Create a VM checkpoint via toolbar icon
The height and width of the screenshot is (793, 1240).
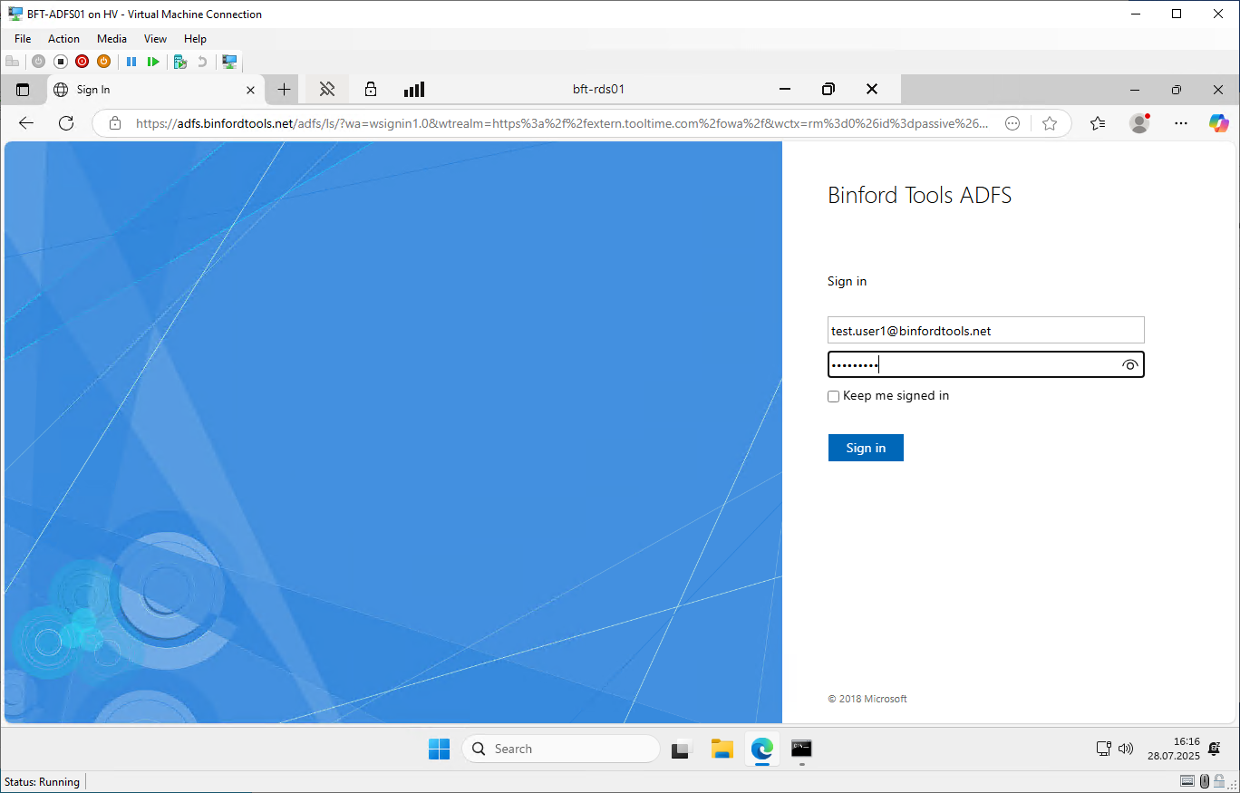[x=179, y=62]
